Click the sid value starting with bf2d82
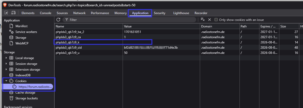This screenshot has height=108, width=303. [151, 47]
